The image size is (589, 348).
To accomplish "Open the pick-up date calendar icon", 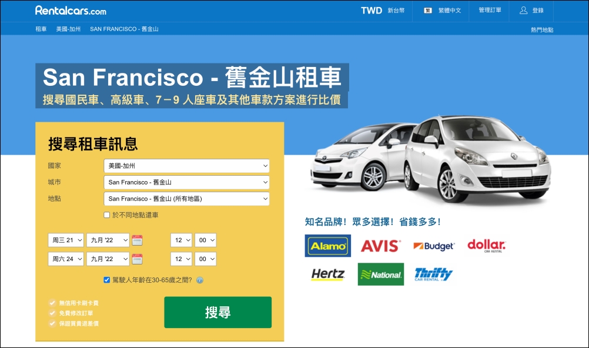I will (x=137, y=240).
